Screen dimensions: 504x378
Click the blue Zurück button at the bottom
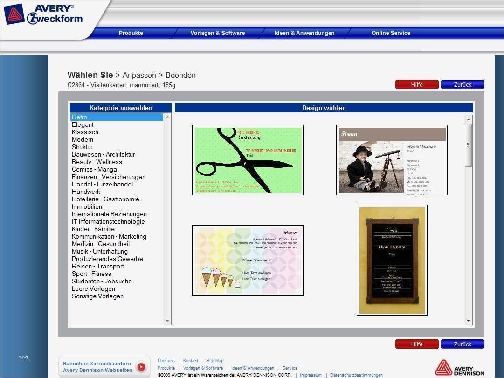[x=462, y=344]
